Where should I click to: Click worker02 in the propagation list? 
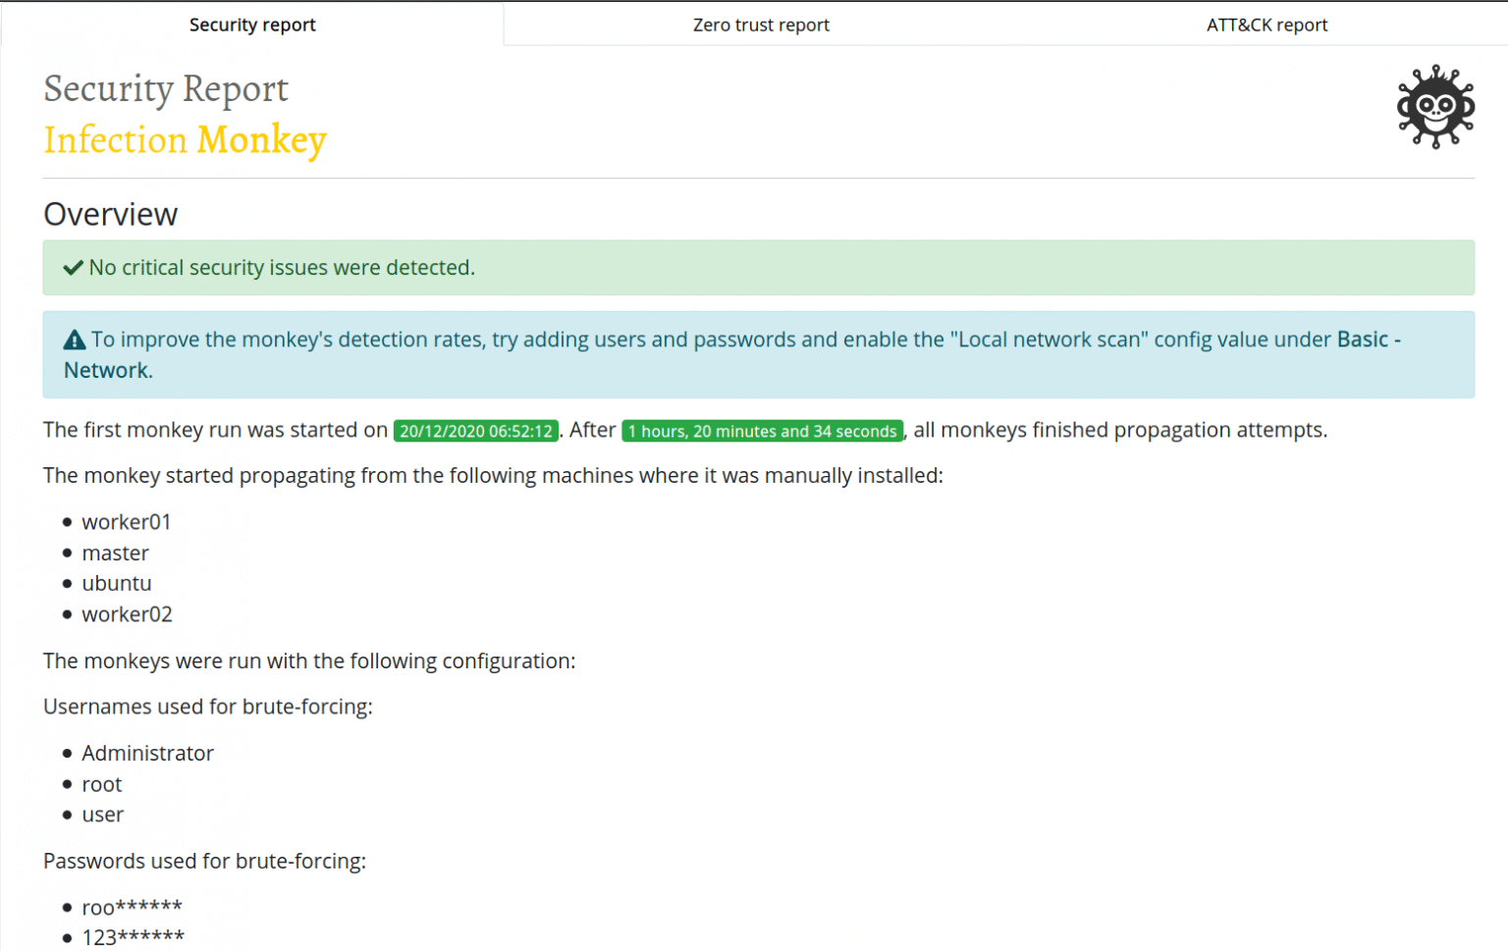pos(127,613)
